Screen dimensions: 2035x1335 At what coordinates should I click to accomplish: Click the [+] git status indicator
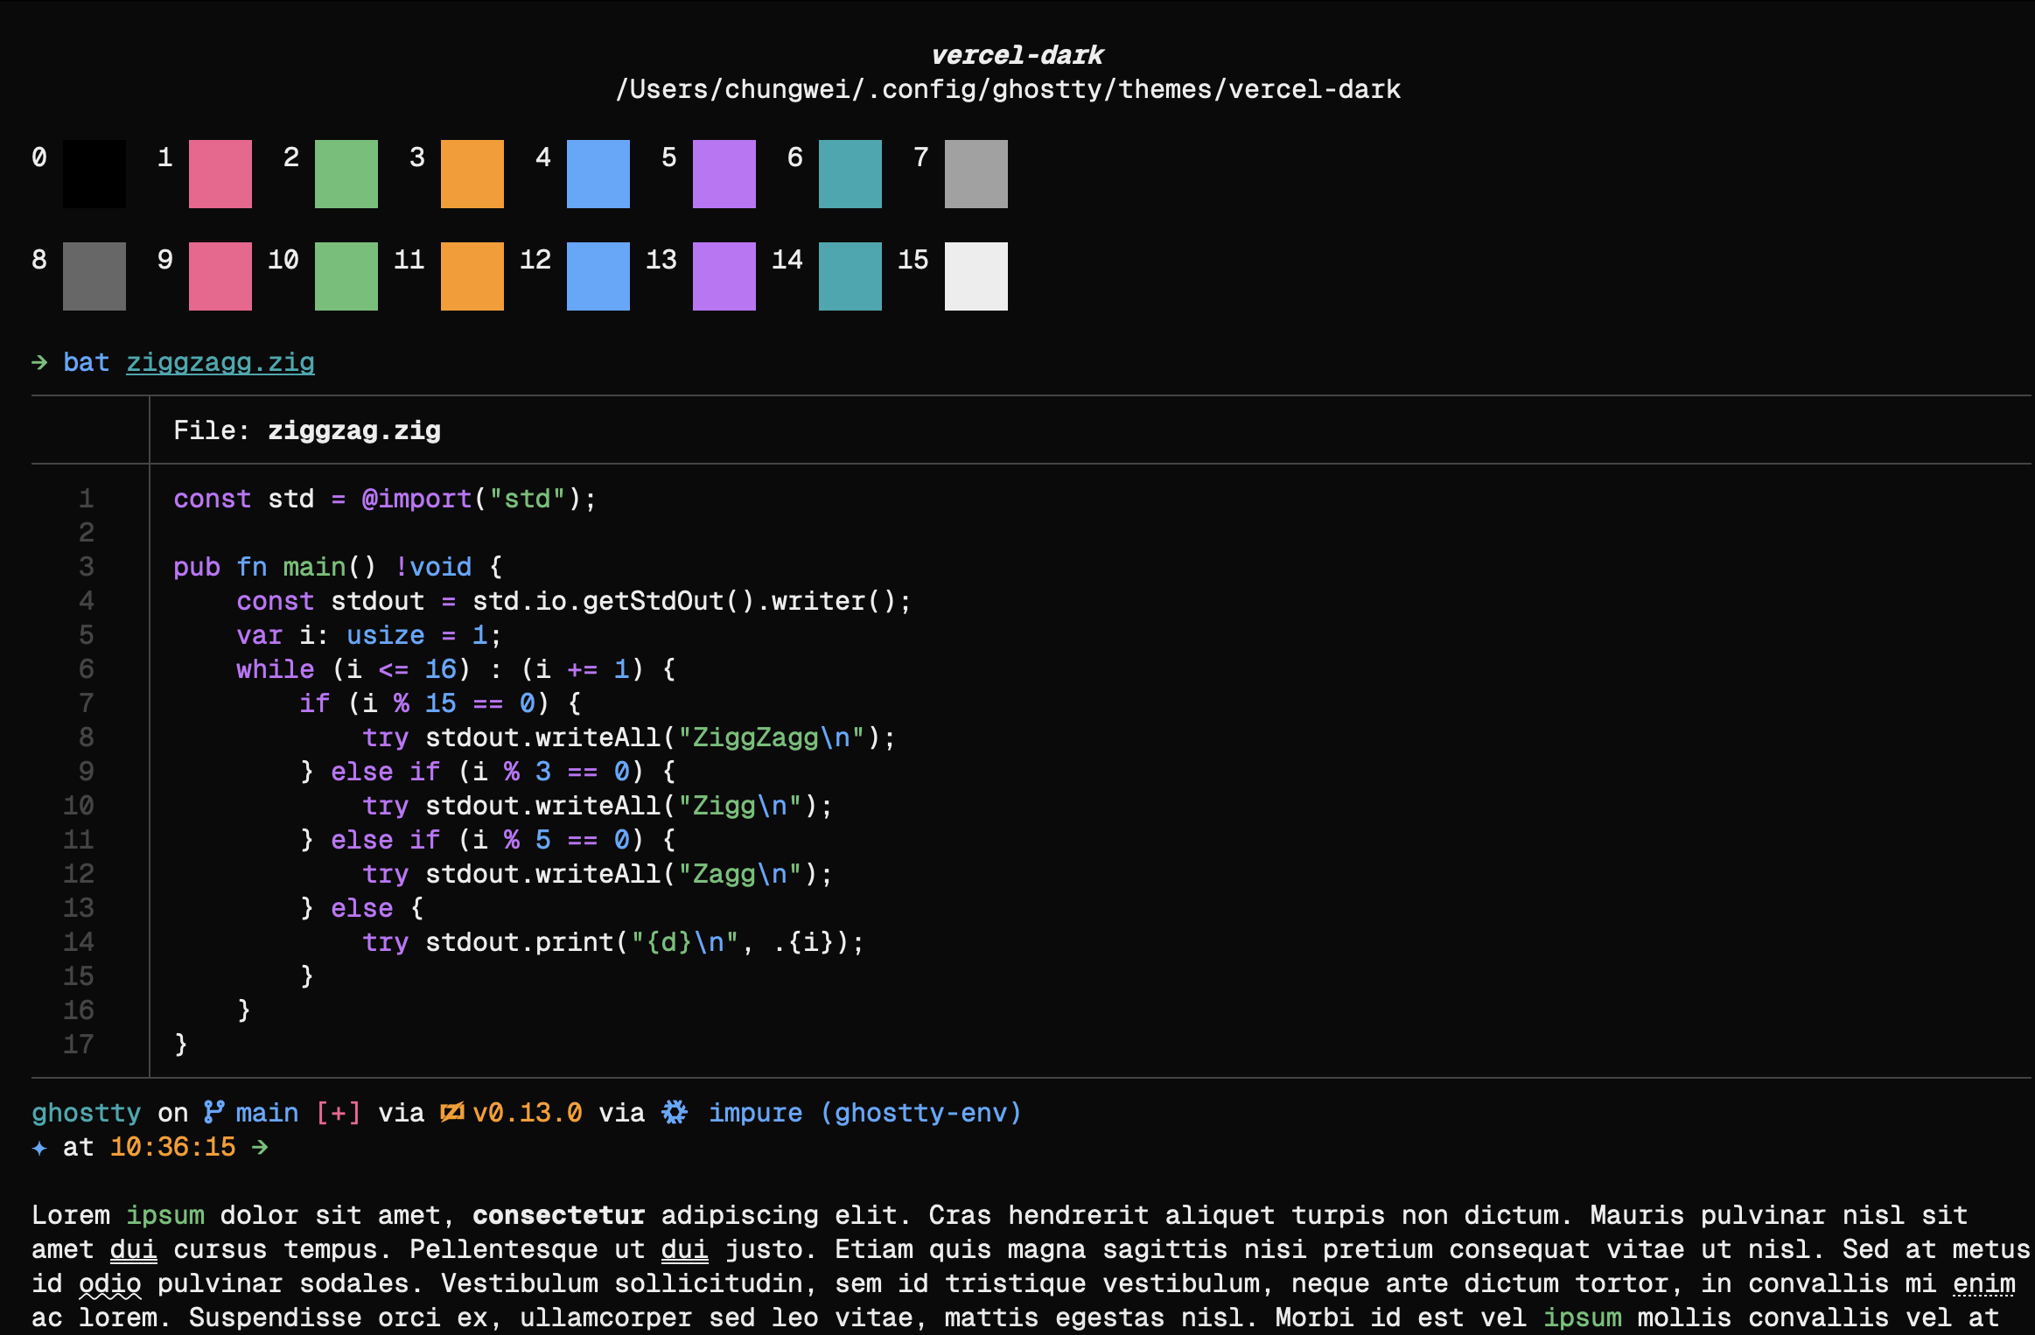[x=339, y=1112]
